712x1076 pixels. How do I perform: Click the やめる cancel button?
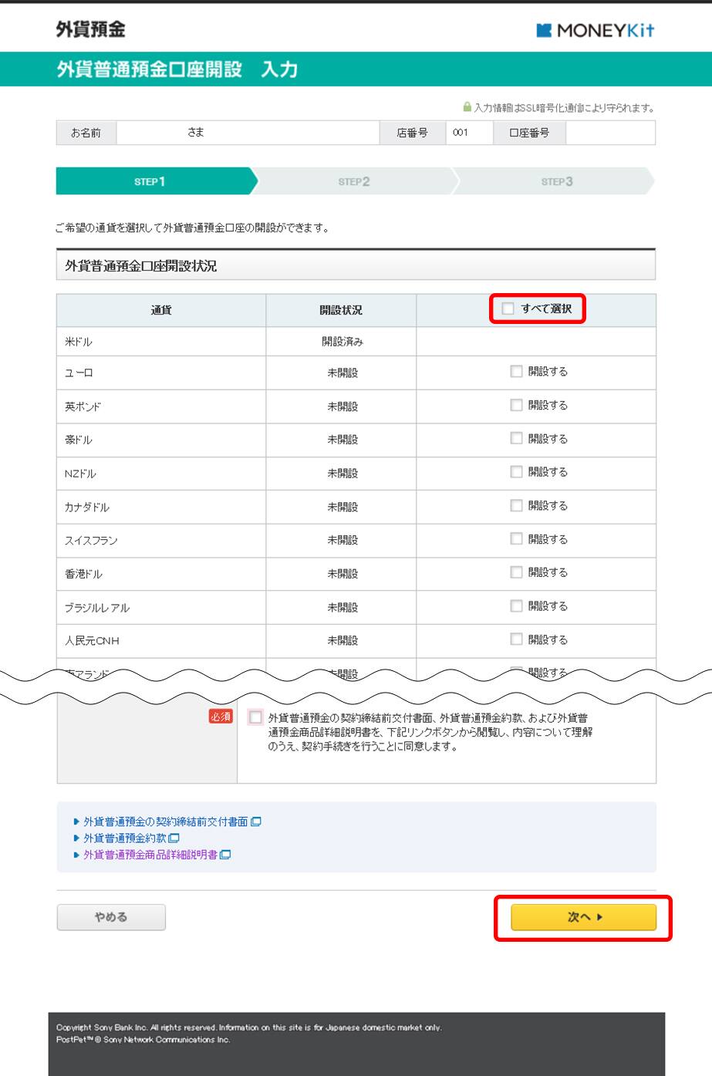(111, 917)
